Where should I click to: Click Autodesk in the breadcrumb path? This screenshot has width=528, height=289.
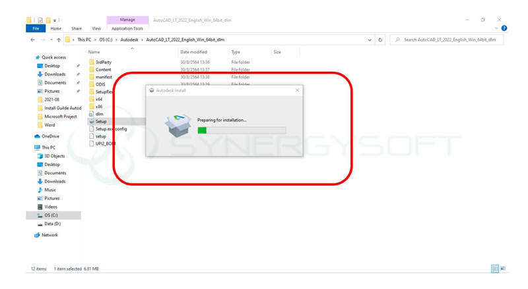[x=130, y=40]
